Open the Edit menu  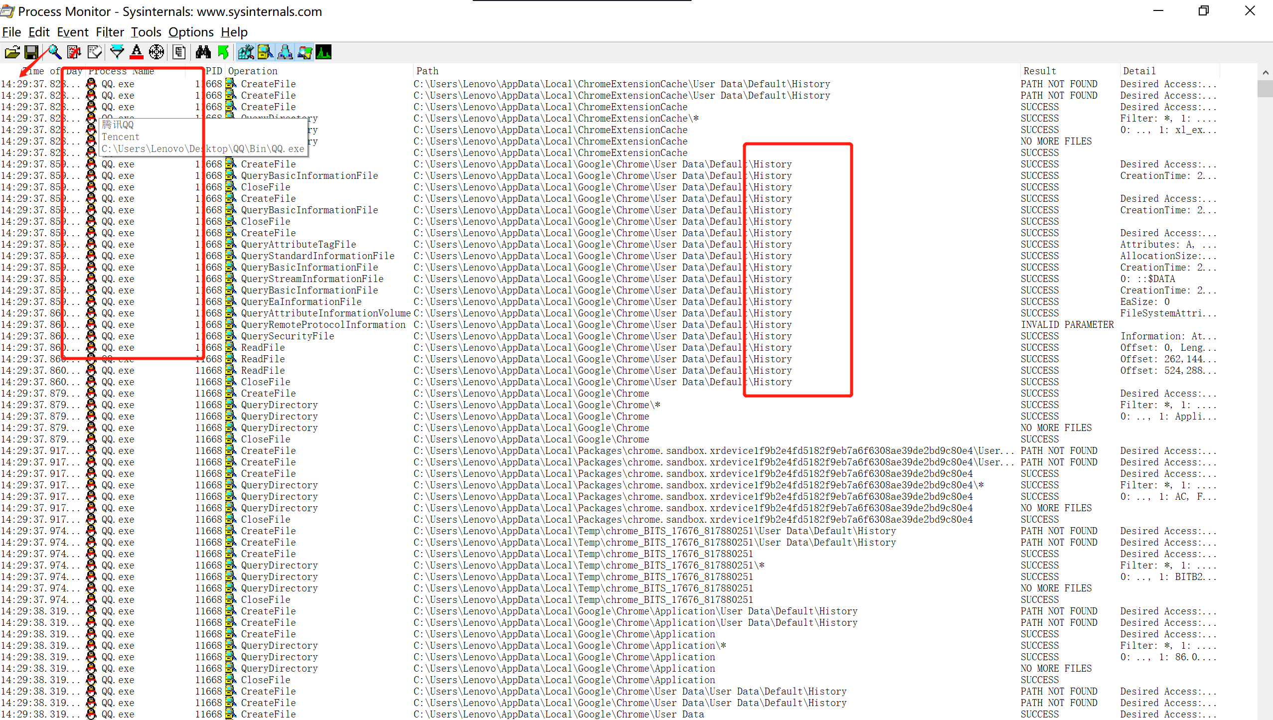point(39,32)
